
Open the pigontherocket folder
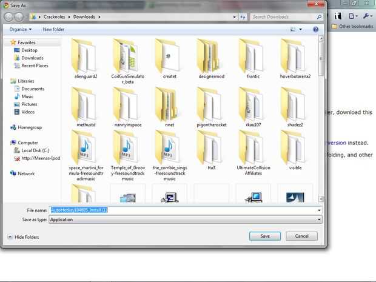211,107
